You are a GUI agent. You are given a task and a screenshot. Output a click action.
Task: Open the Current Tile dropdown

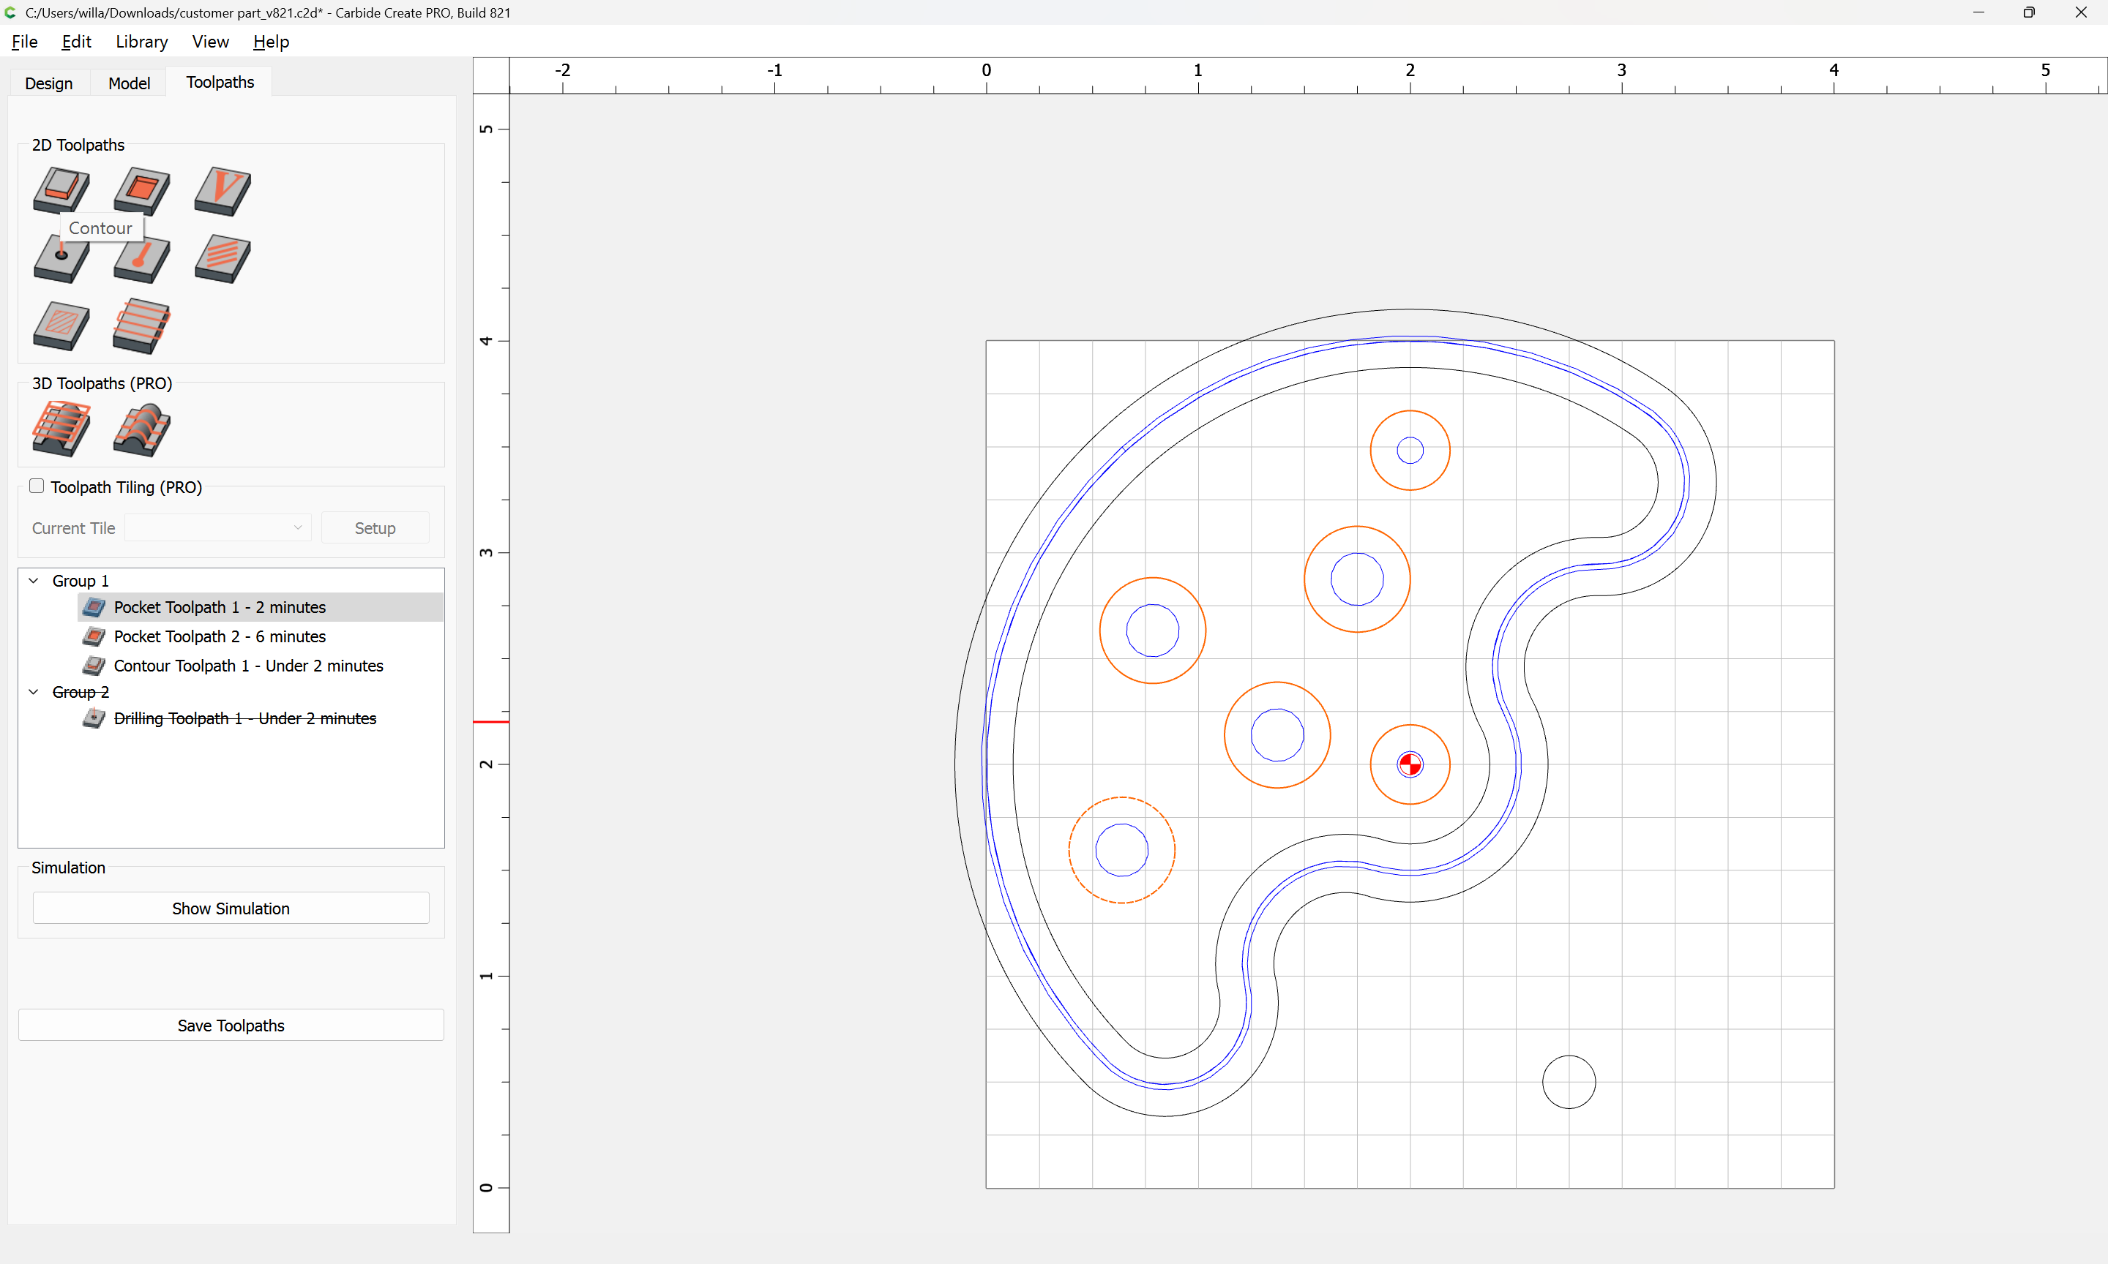217,528
